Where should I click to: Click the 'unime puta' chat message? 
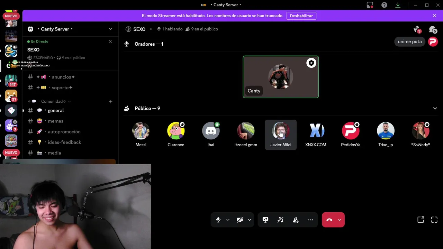coord(410,41)
